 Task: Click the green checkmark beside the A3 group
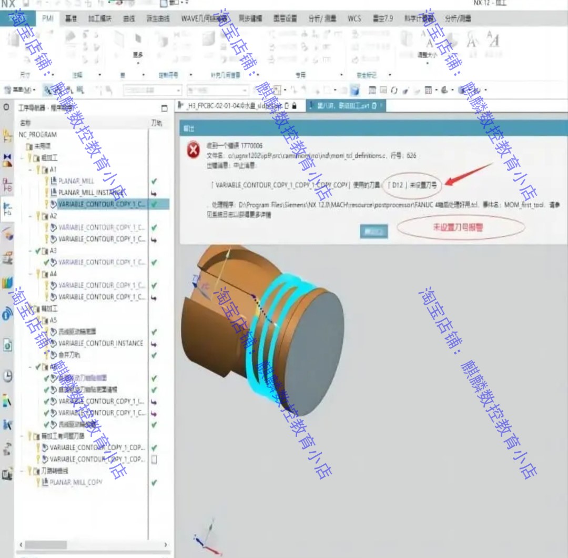pyautogui.click(x=38, y=251)
